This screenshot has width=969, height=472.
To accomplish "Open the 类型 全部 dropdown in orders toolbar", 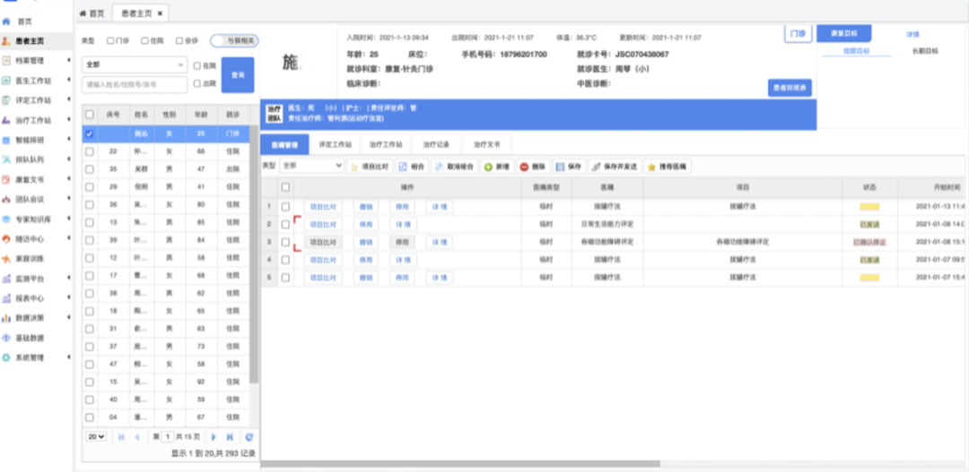I will point(311,166).
